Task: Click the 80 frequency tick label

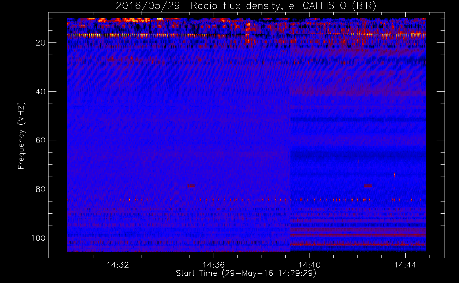Action: click(41, 189)
